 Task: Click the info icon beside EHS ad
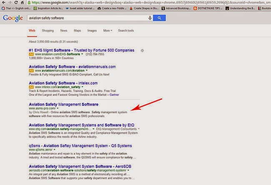coord(142,50)
